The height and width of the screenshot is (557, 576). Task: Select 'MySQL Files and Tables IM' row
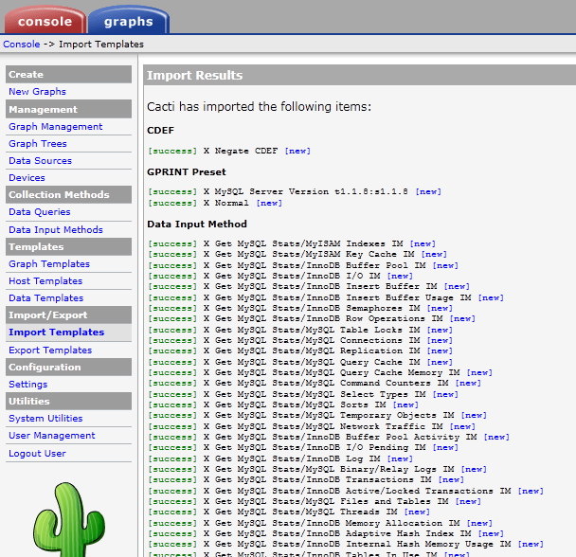tap(315, 501)
